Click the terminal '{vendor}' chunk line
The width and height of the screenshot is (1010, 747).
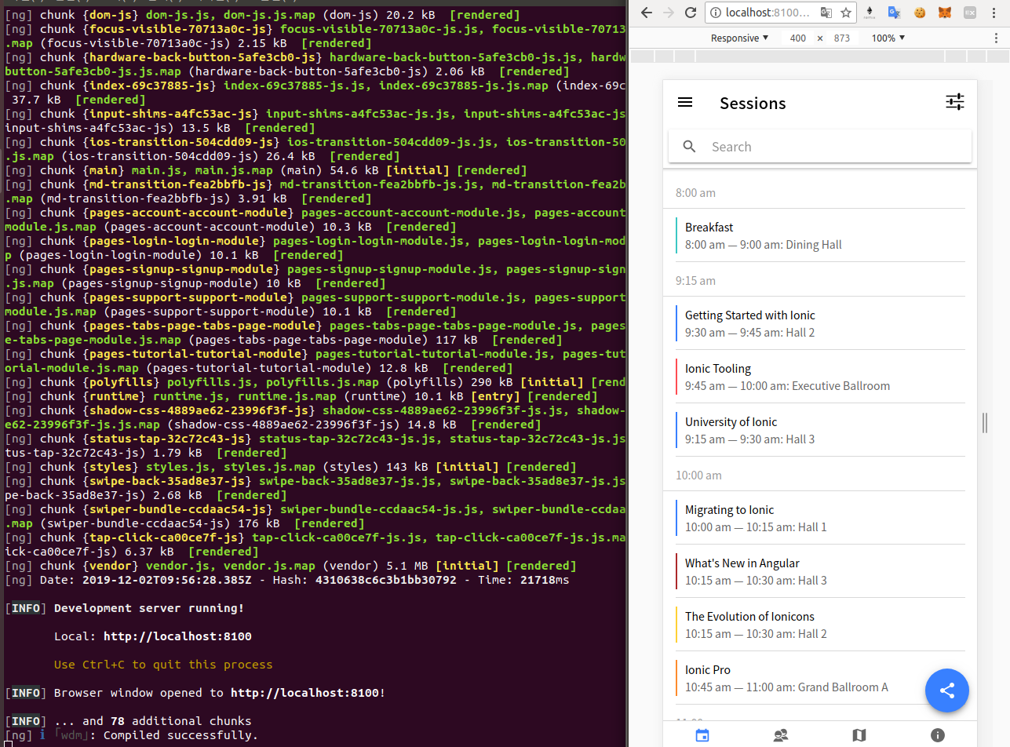(290, 566)
